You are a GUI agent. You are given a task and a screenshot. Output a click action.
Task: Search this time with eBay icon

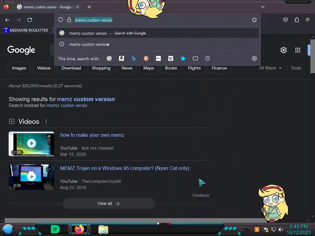(158, 58)
